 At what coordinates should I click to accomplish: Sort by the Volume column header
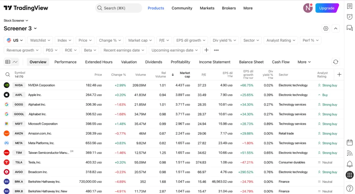tap(141, 74)
